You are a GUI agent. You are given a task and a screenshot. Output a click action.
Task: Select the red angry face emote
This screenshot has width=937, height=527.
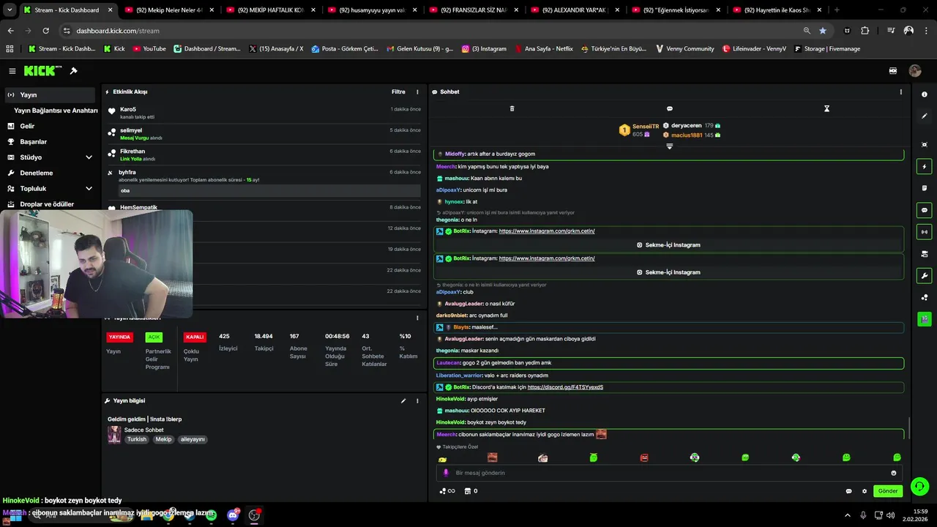644,457
